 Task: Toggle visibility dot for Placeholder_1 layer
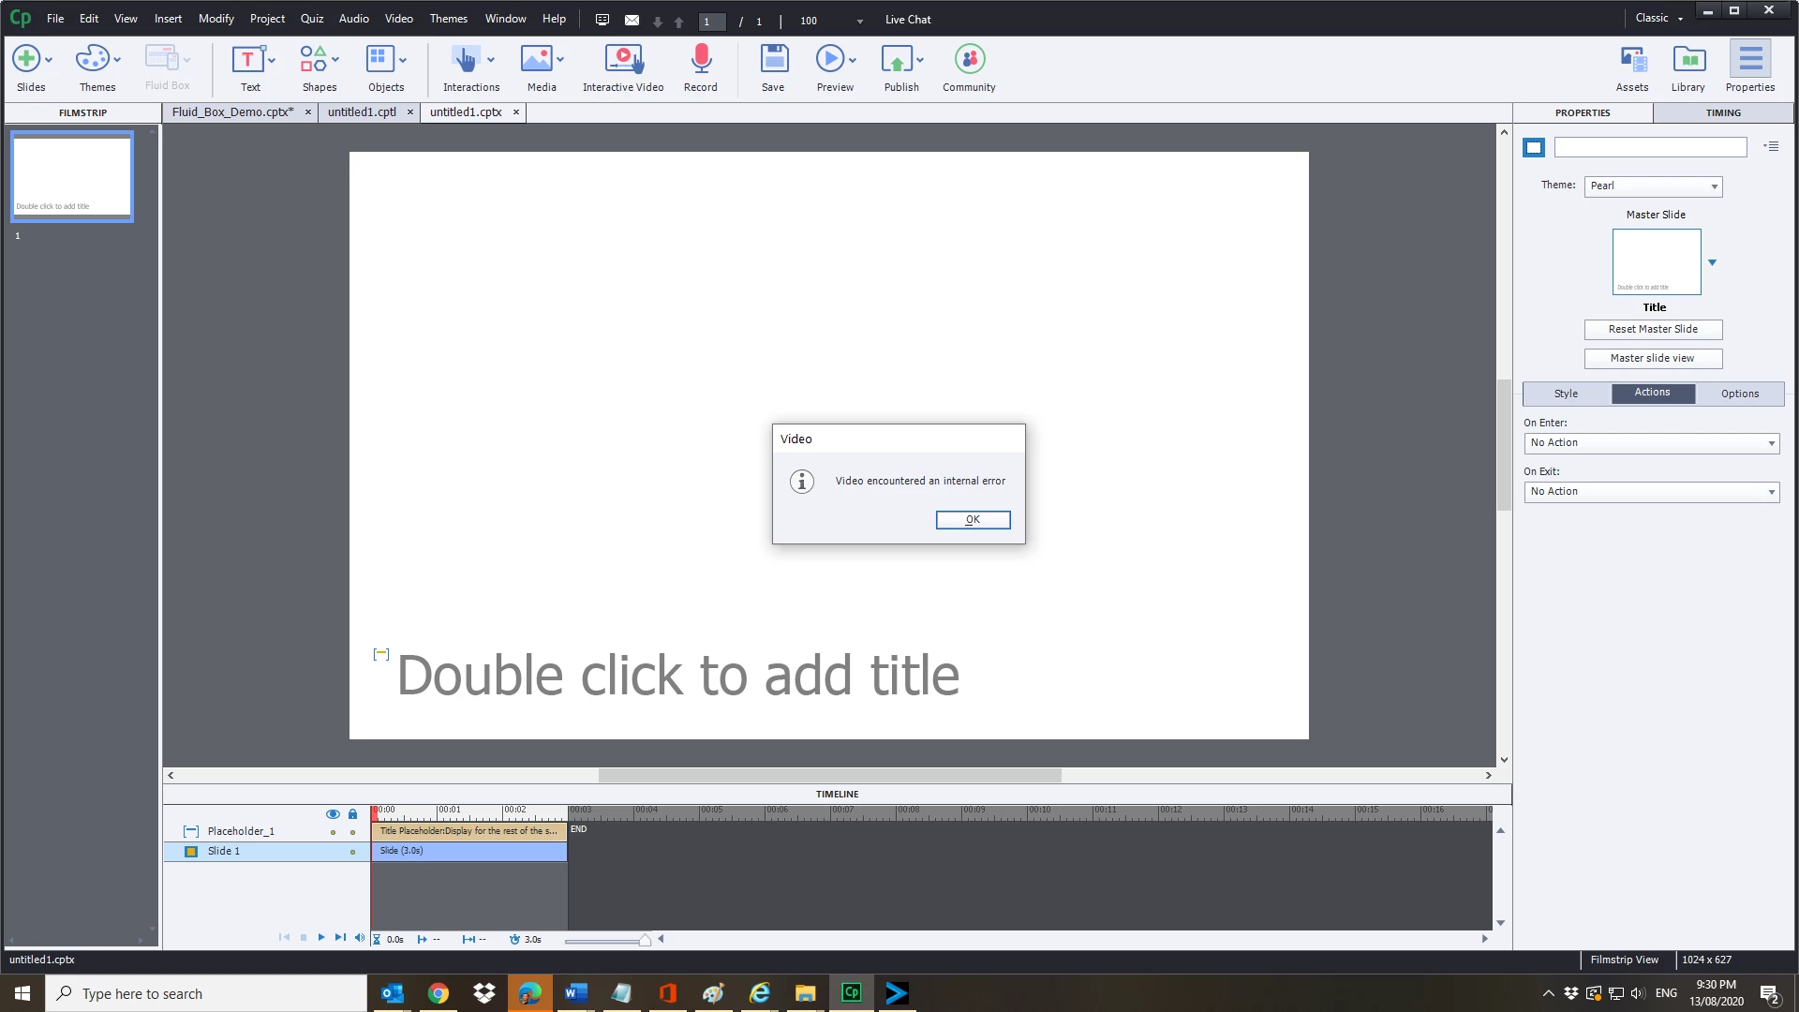point(333,832)
